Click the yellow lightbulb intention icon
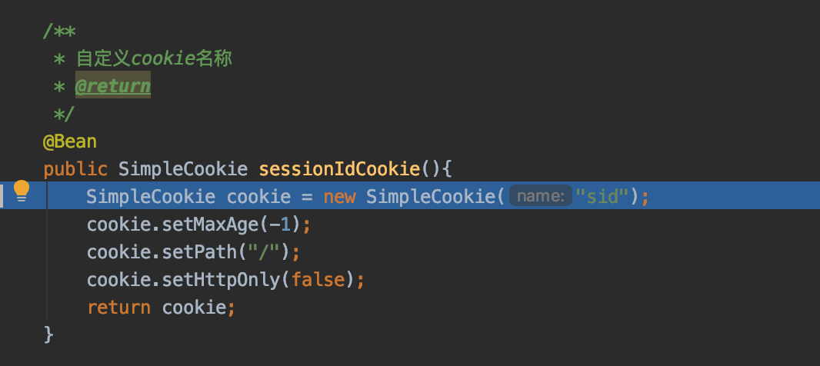820x366 pixels. [x=22, y=190]
